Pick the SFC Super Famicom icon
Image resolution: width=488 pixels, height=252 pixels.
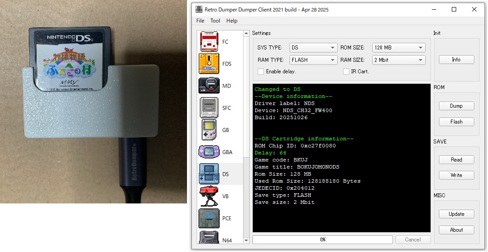[x=209, y=108]
